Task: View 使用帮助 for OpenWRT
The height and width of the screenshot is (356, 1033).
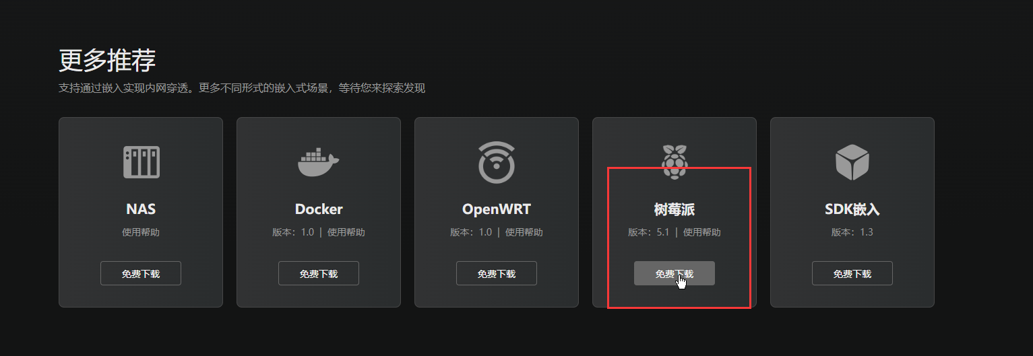Action: tap(524, 233)
